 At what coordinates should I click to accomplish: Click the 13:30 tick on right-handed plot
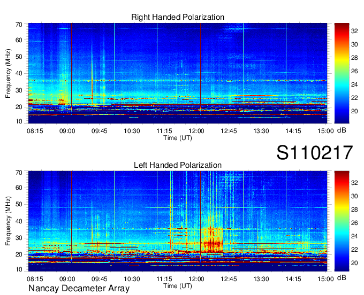[x=261, y=131]
